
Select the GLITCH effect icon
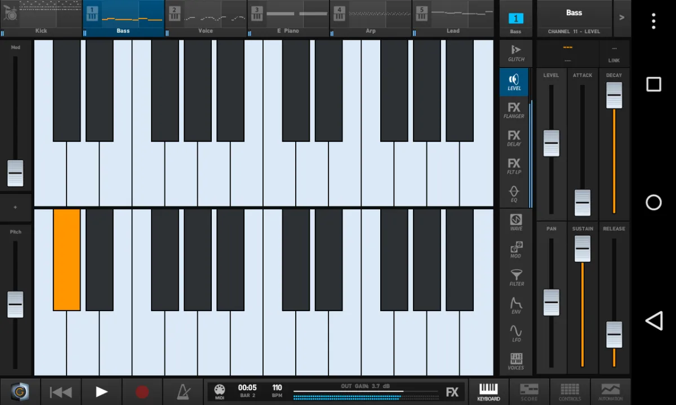tap(514, 52)
